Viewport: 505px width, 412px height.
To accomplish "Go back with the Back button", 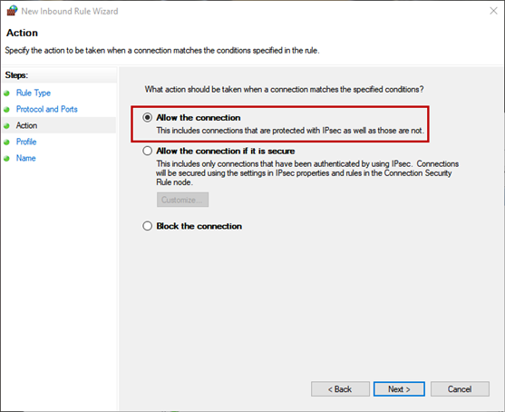I will point(340,389).
